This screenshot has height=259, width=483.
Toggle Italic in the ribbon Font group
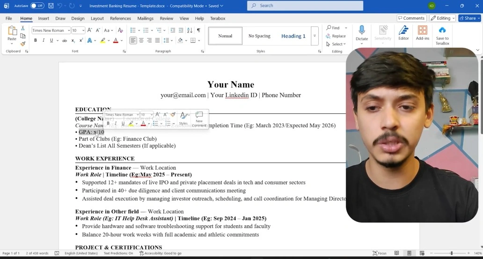[44, 40]
